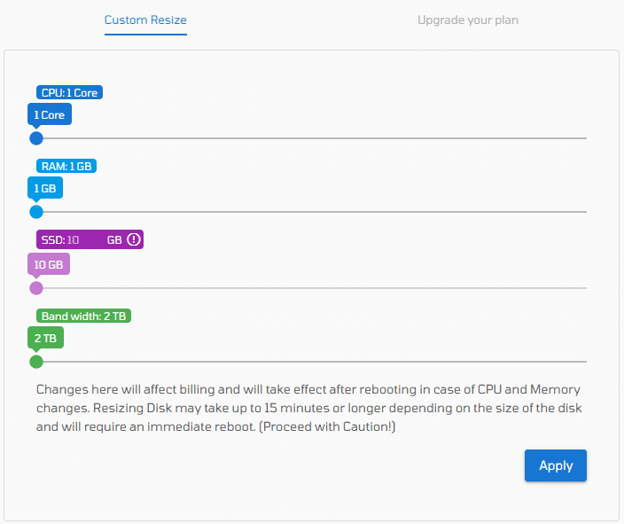Click the middle of the SSD slider track

pos(312,288)
